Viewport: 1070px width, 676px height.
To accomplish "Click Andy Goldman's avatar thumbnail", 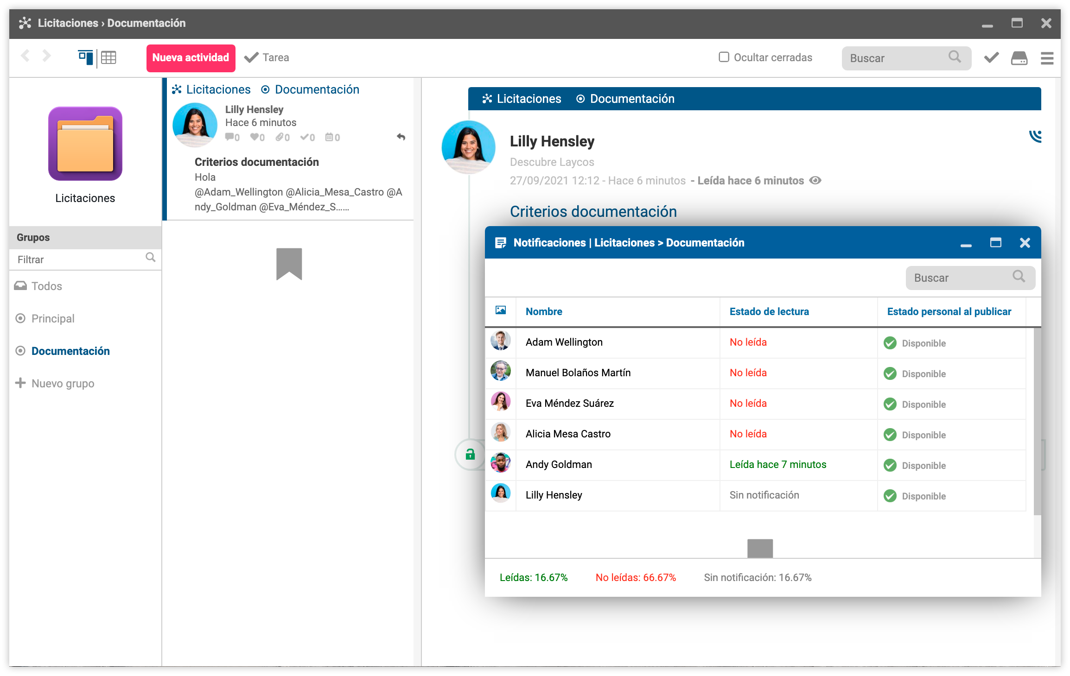I will click(x=501, y=462).
